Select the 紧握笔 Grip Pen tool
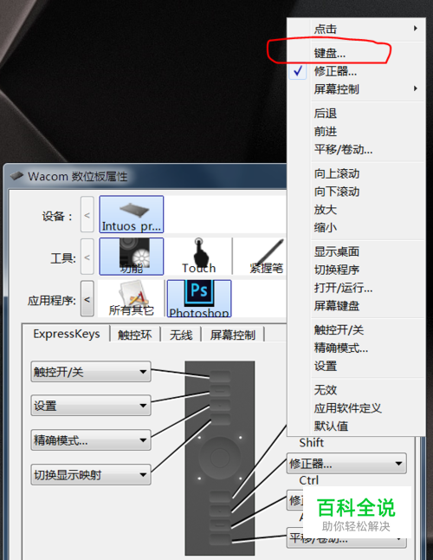This screenshot has width=433, height=560. pos(267,256)
